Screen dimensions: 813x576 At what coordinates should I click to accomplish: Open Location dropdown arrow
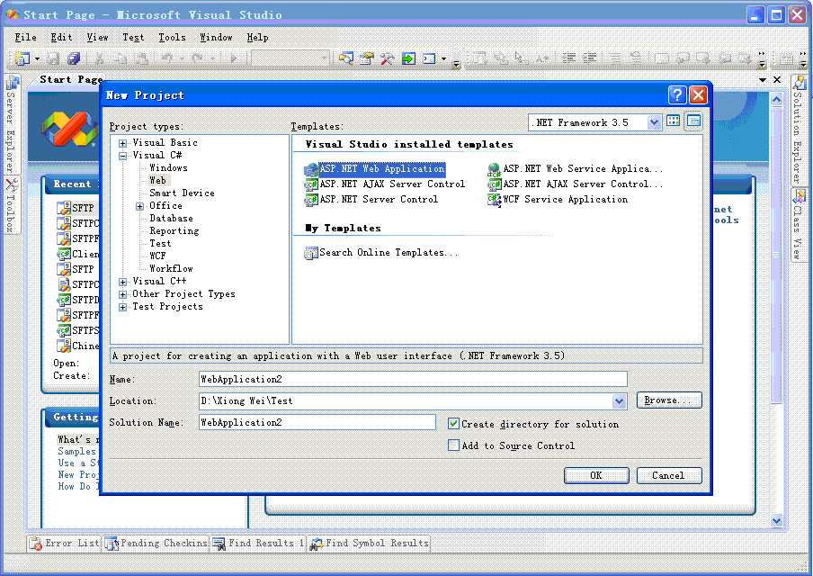click(619, 400)
